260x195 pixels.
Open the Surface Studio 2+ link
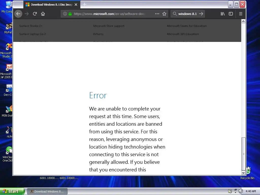(31, 26)
